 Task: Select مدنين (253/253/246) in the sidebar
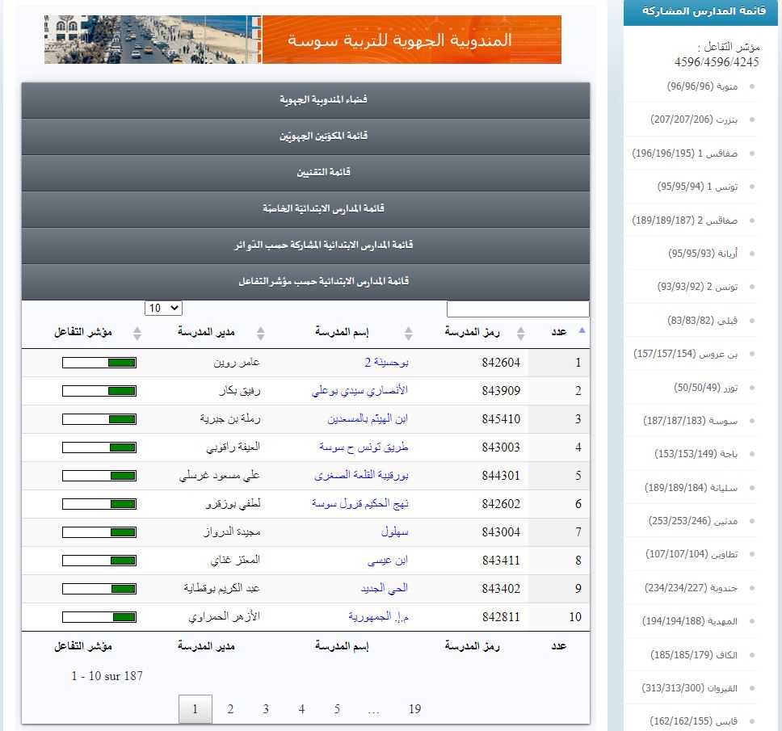coord(692,521)
